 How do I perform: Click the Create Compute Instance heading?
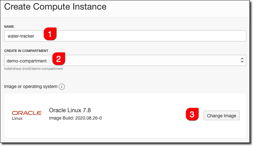click(x=55, y=7)
